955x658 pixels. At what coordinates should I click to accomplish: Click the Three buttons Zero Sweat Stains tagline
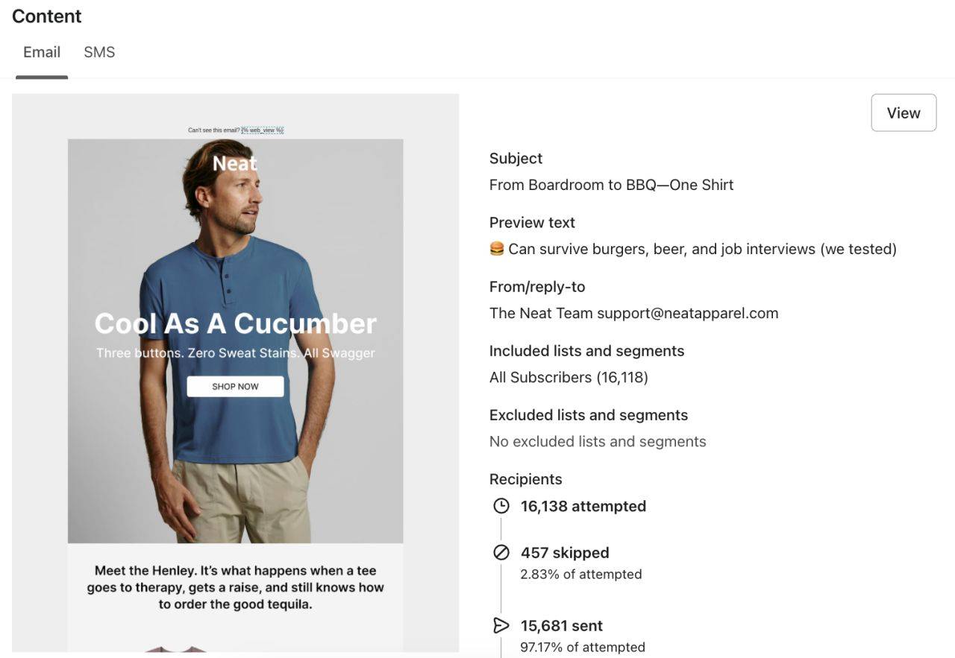235,353
